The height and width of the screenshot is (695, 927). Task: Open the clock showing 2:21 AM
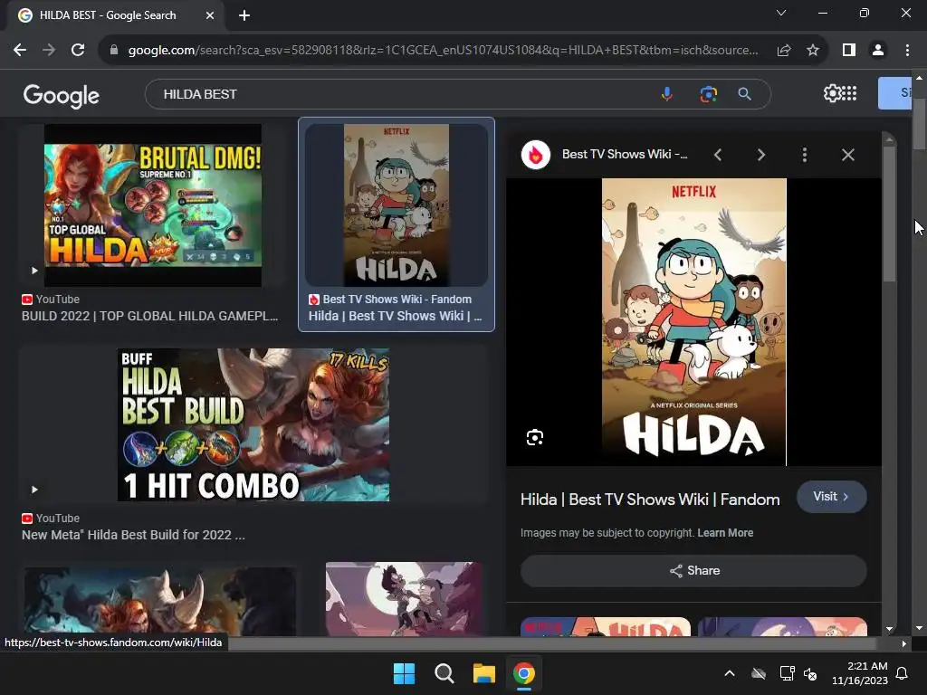coord(860,673)
